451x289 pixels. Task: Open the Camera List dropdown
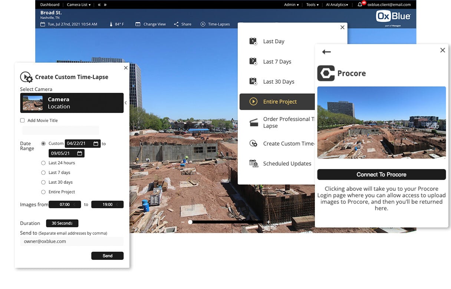[79, 4]
